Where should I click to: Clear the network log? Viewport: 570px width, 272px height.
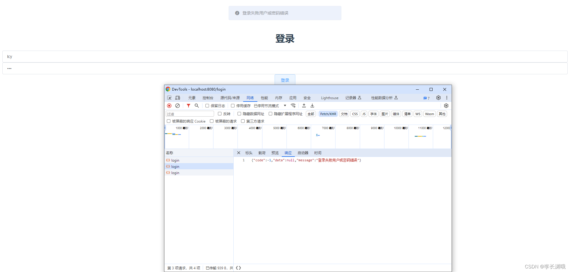[x=178, y=106]
